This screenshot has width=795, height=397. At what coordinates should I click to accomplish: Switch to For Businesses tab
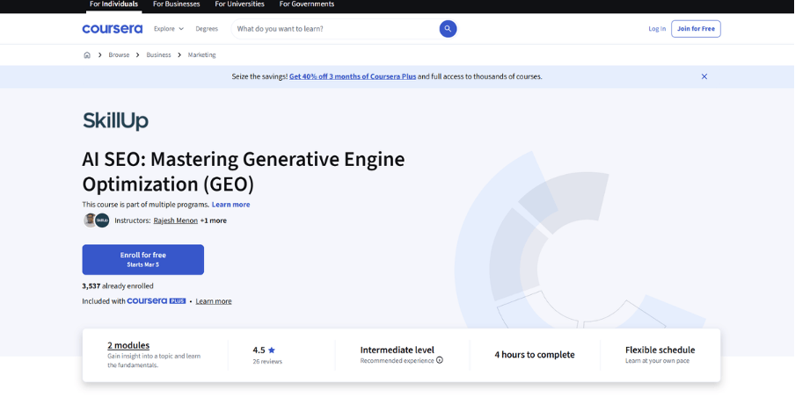pyautogui.click(x=177, y=4)
